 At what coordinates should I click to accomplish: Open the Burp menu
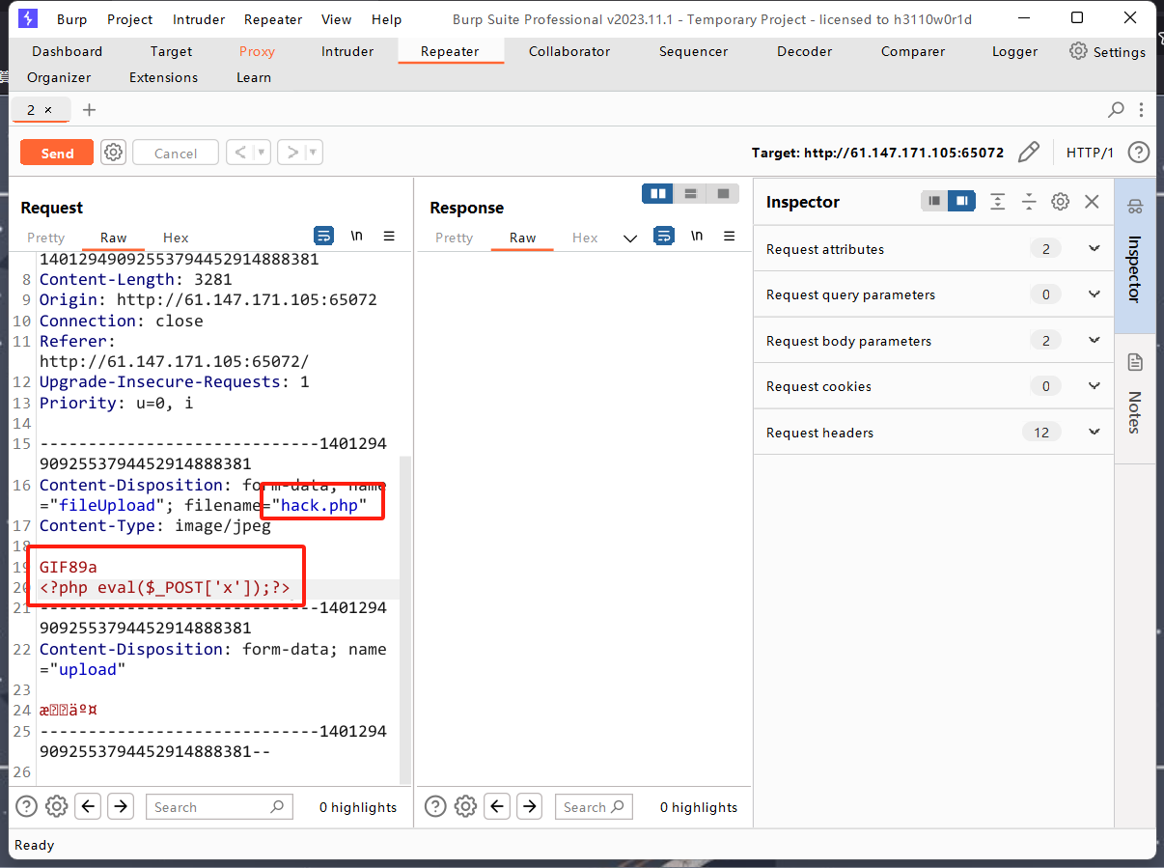71,19
